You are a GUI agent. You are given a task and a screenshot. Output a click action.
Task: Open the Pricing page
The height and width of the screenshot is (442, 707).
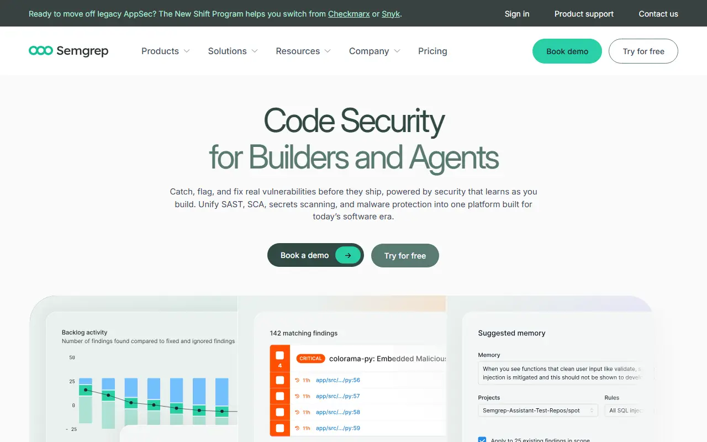[432, 51]
